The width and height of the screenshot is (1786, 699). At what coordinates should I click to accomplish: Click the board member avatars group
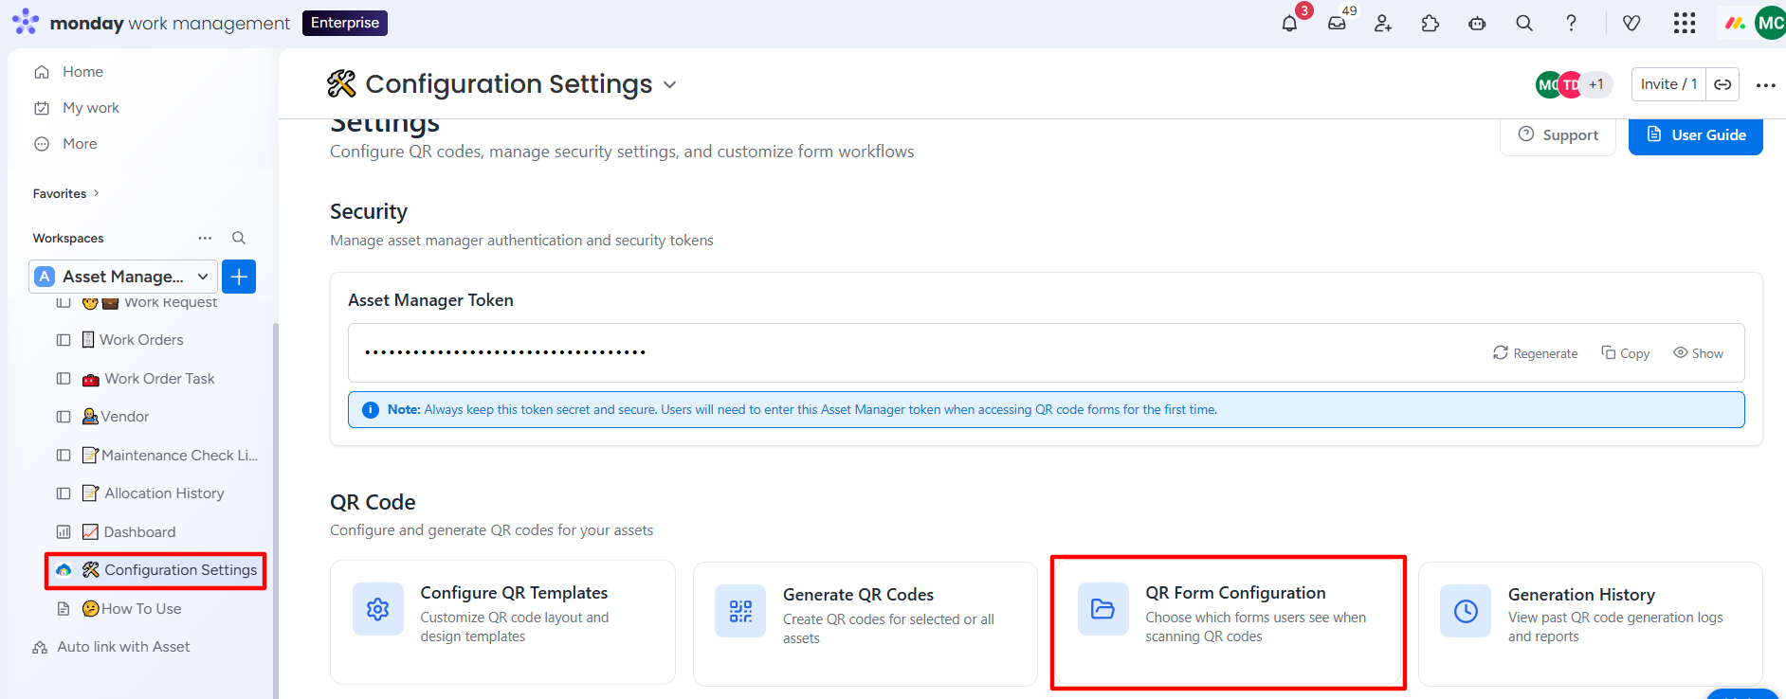[x=1574, y=84]
